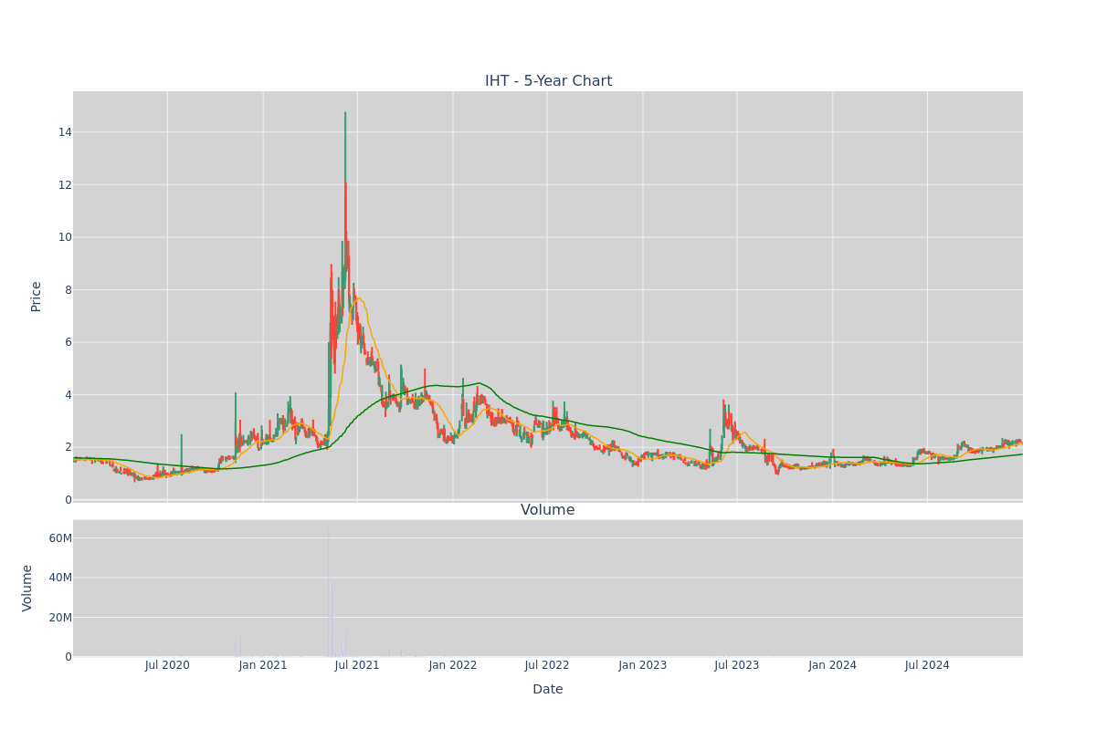Select the 'Jan 2024' date tick
Image resolution: width=1096 pixels, height=730 pixels.
click(x=832, y=665)
